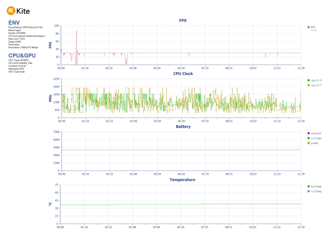Click the CPU Clock chart title

(183, 74)
